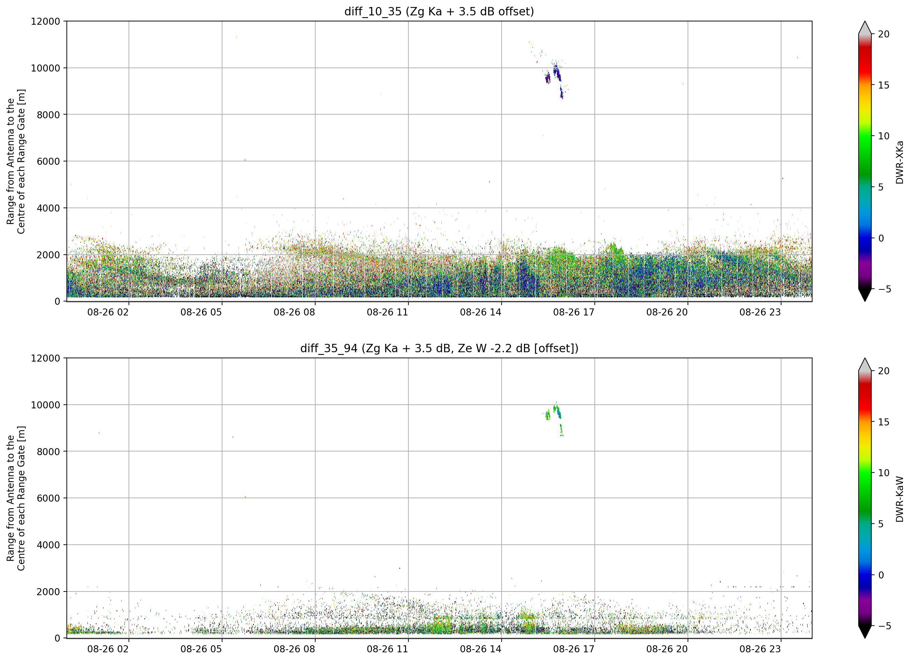Click the top plot y-axis tick label '6000'
The width and height of the screenshot is (911, 661).
(x=48, y=161)
